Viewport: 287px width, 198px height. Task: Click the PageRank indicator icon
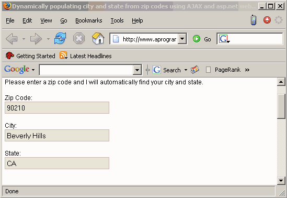click(208, 70)
